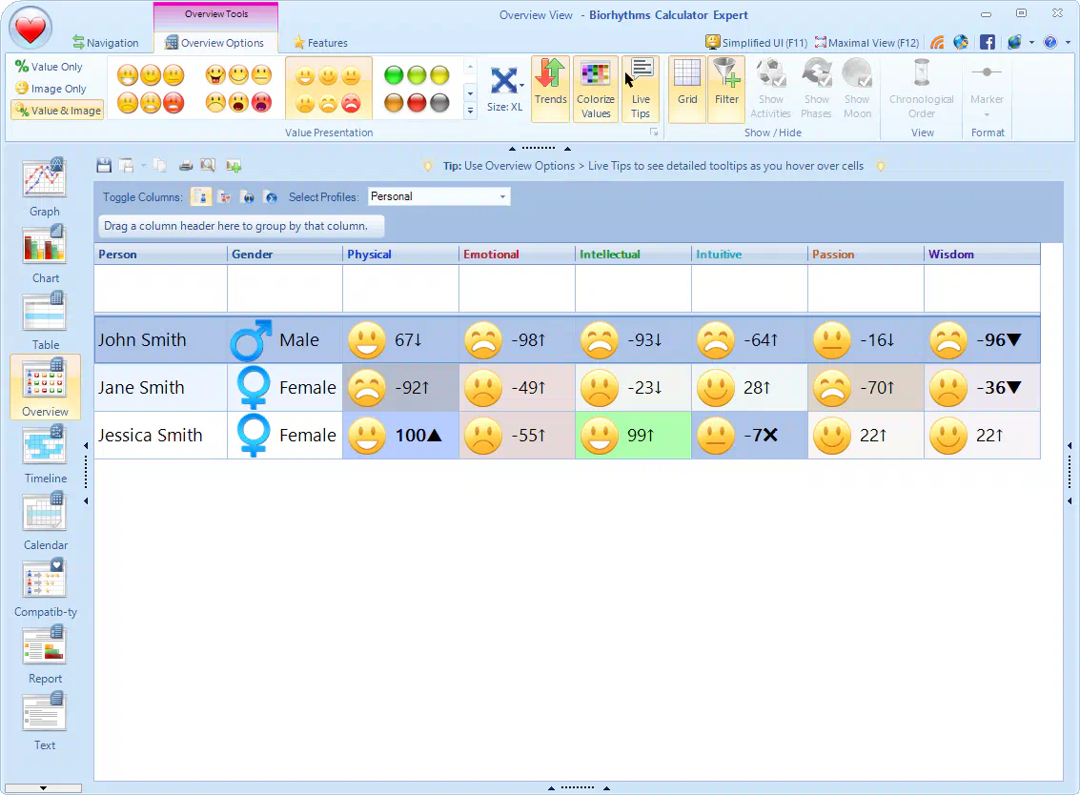Sort by the Physical column header
The width and height of the screenshot is (1080, 795).
(x=401, y=255)
